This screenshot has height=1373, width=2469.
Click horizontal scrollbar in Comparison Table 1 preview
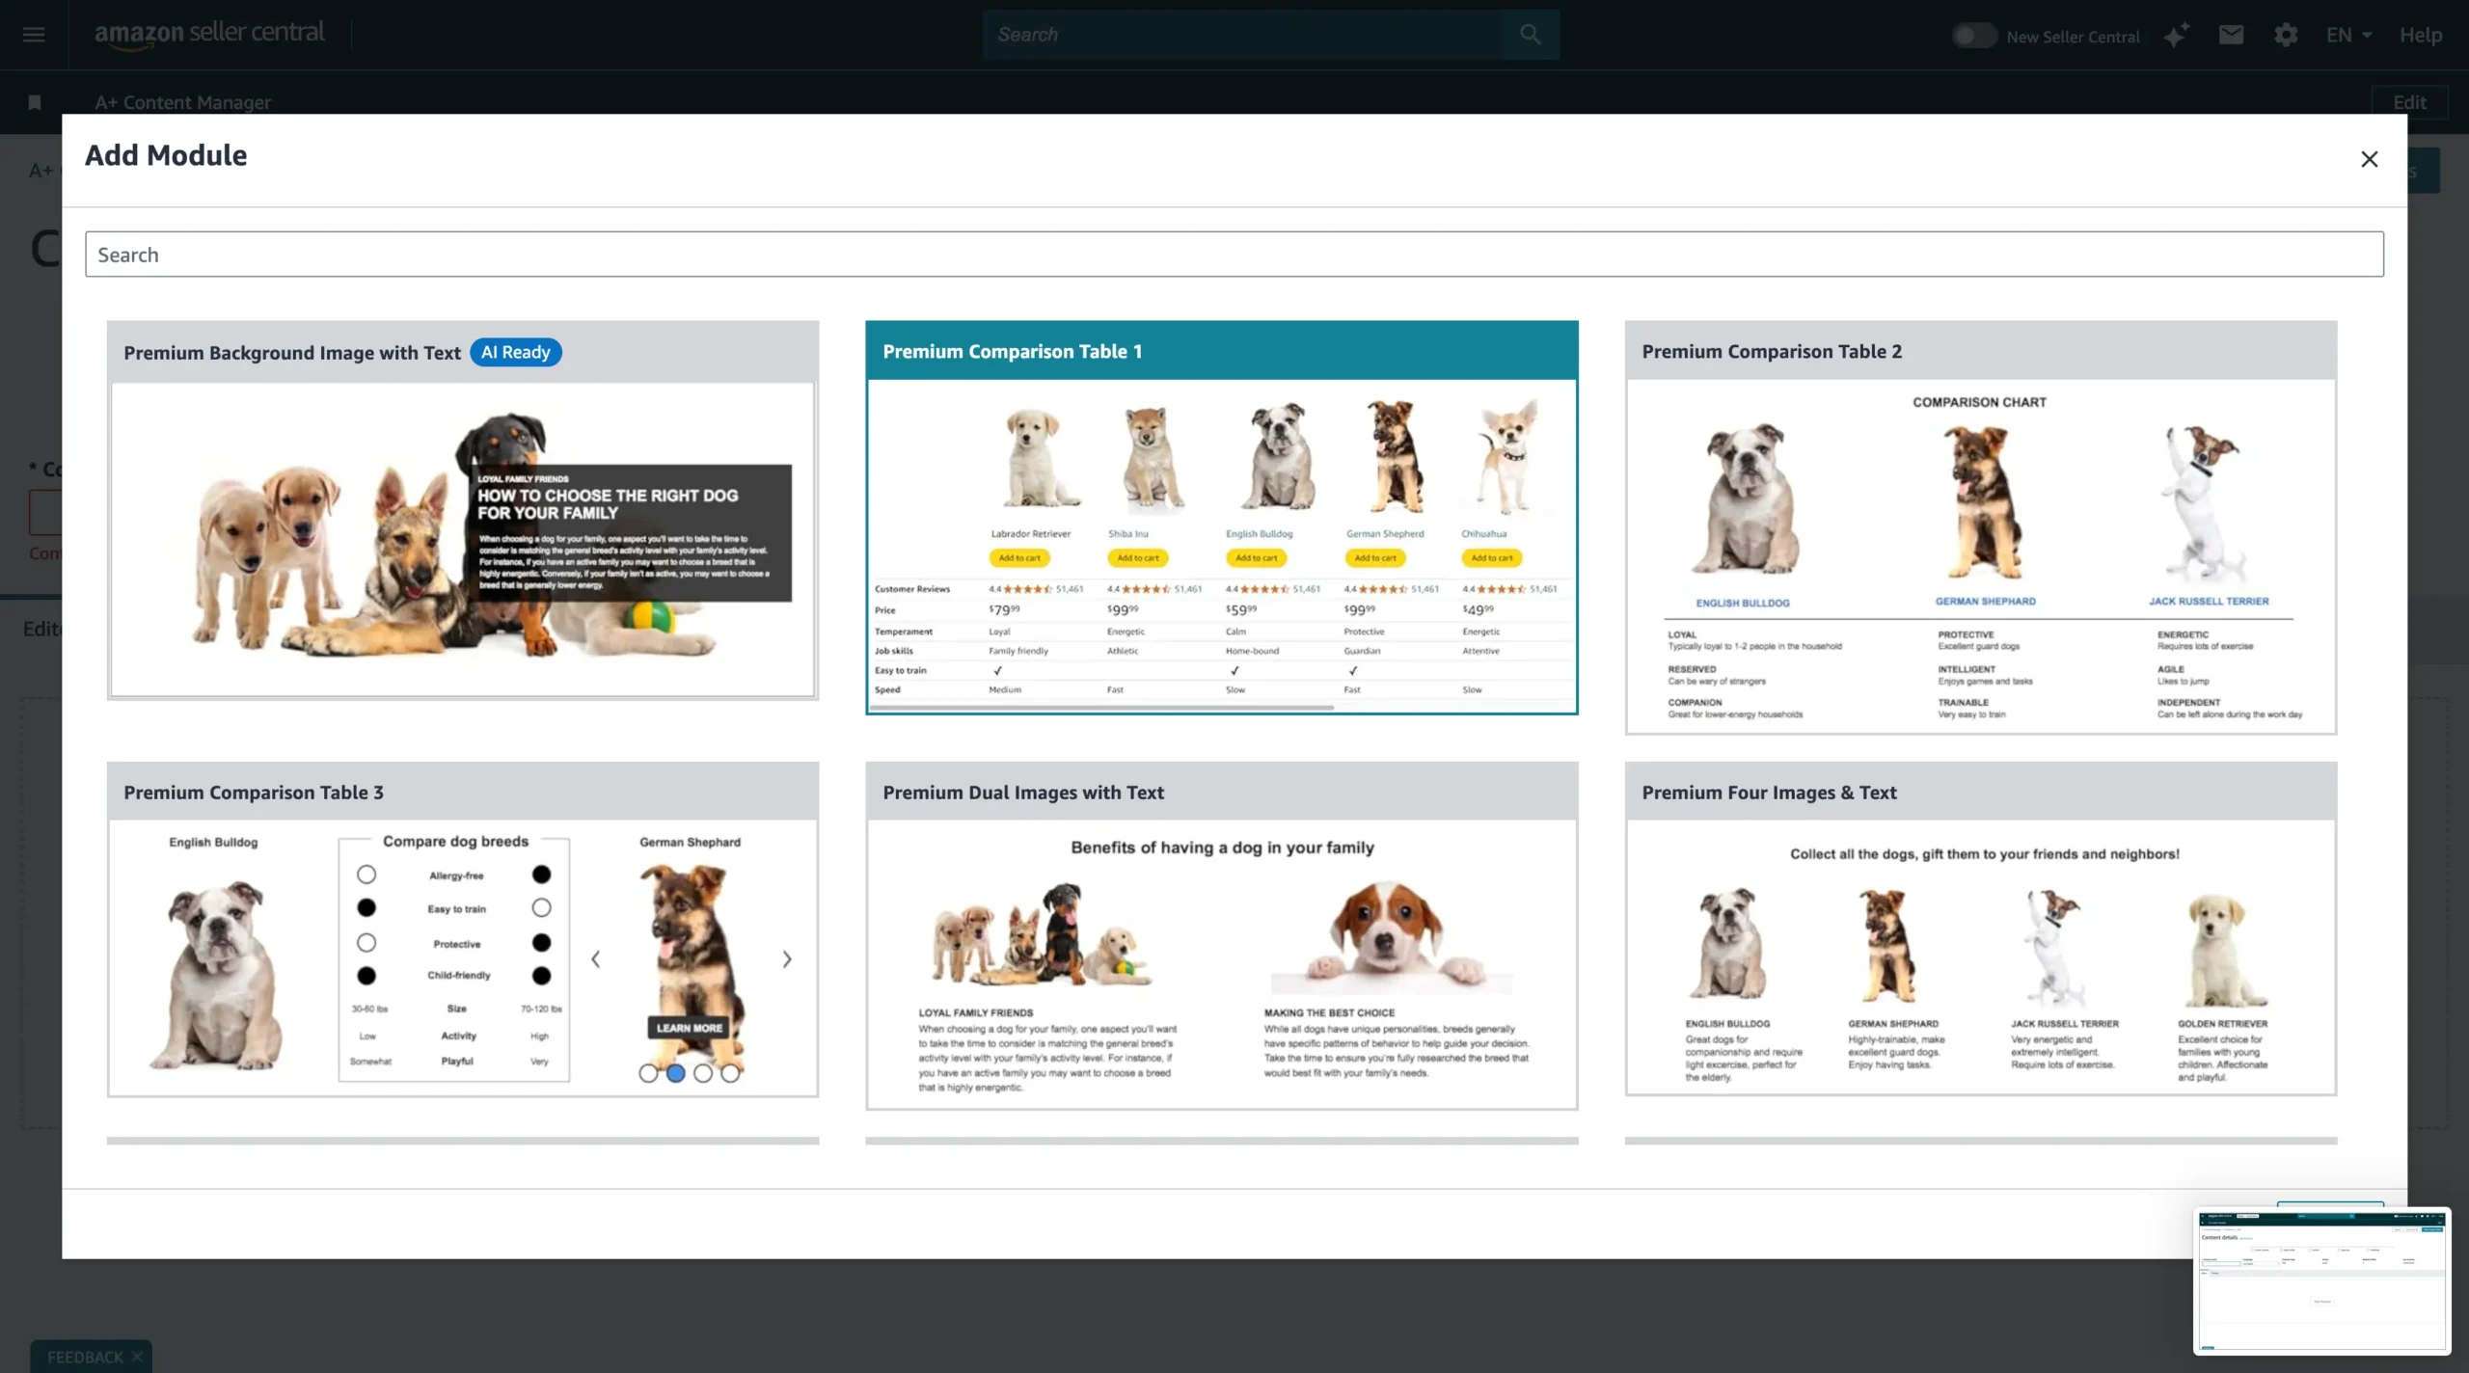[x=1099, y=708]
